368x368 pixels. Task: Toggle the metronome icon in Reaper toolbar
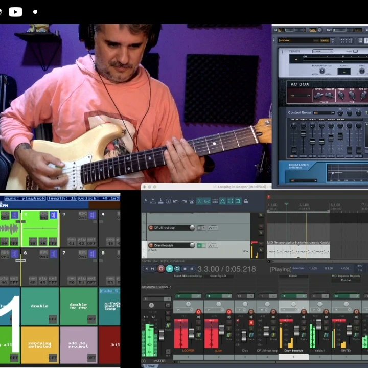192,201
